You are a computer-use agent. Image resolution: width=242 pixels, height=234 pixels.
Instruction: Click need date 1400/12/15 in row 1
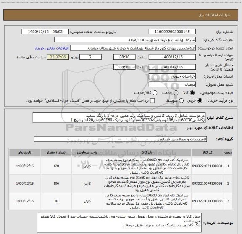click(25, 166)
